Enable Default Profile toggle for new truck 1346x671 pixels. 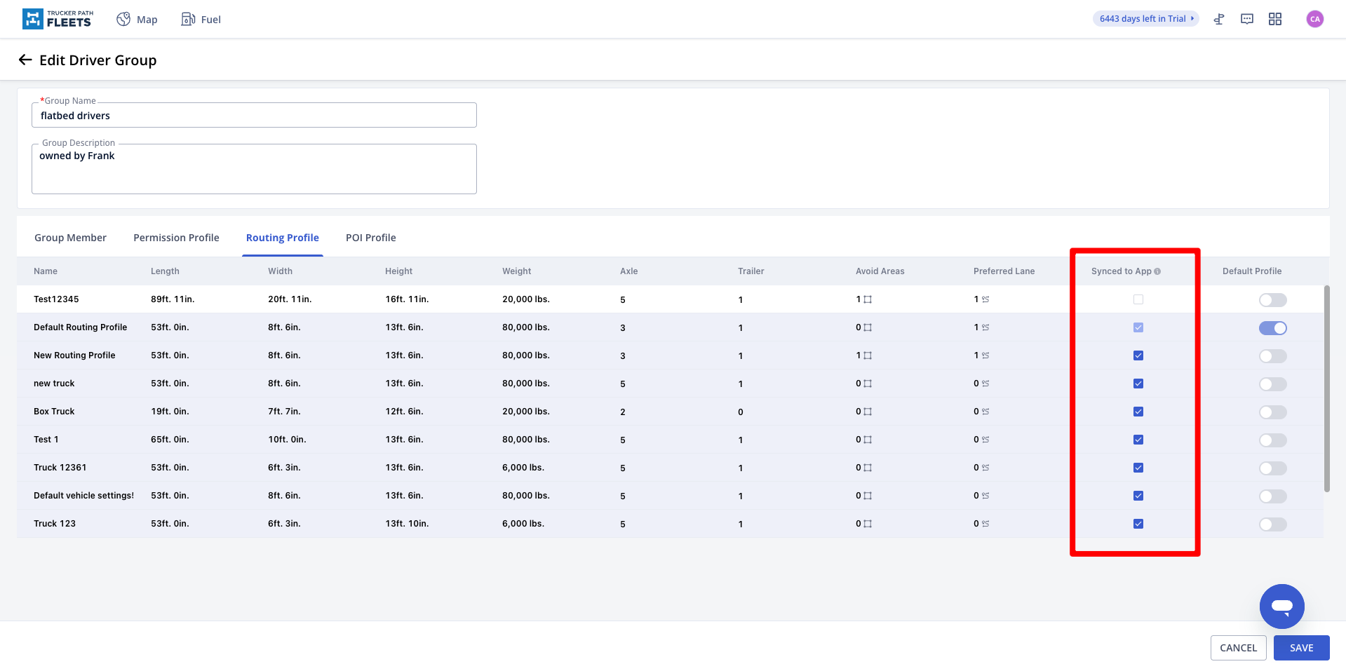(1272, 384)
